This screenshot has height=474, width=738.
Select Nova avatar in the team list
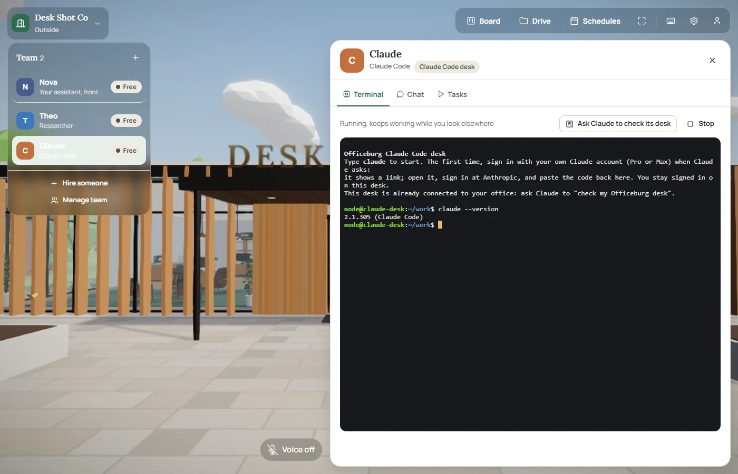25,87
